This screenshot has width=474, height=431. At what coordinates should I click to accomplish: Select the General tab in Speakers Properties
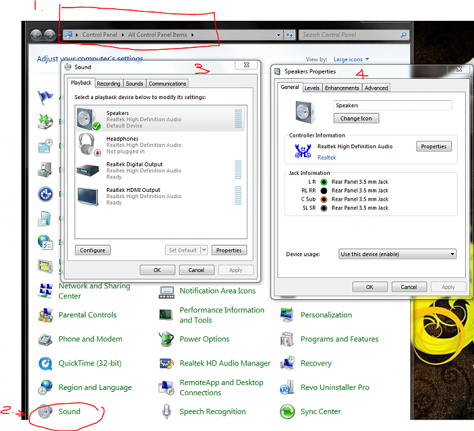click(x=290, y=87)
